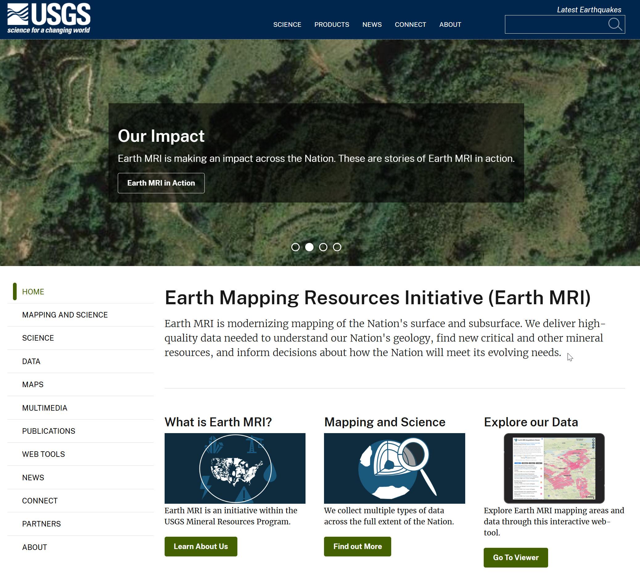Viewport: 640px width, 574px height.
Task: Open the Explore our Data tablet image
Action: 554,468
